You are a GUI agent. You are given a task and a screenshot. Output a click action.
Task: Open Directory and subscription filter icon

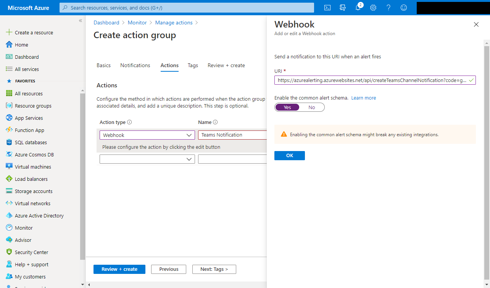pyautogui.click(x=342, y=8)
